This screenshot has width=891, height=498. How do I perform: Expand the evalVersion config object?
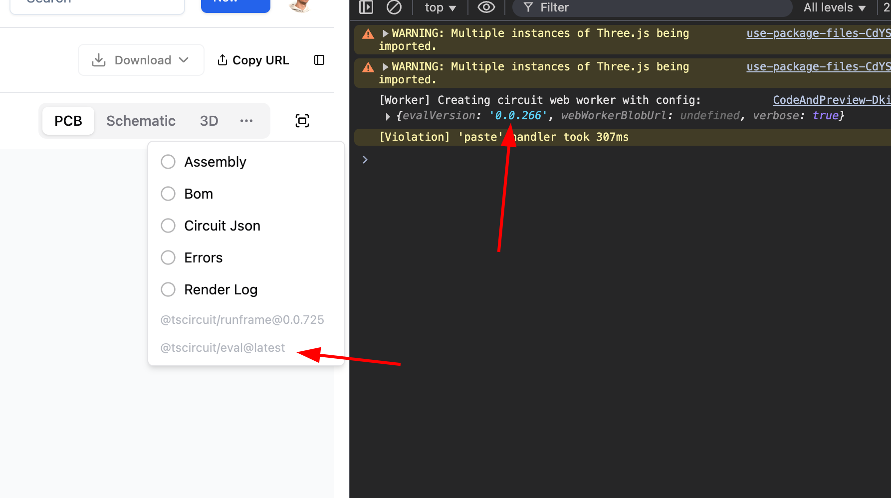[x=388, y=116]
